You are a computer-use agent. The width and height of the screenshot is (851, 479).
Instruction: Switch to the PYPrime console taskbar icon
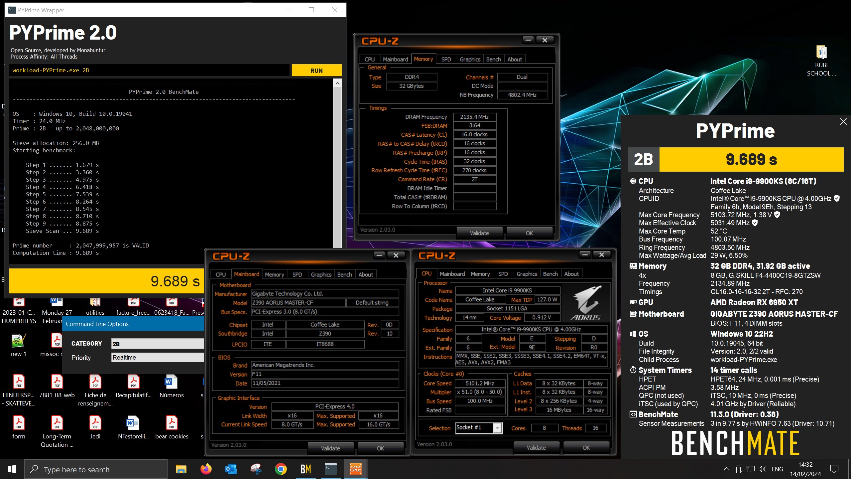coord(331,469)
